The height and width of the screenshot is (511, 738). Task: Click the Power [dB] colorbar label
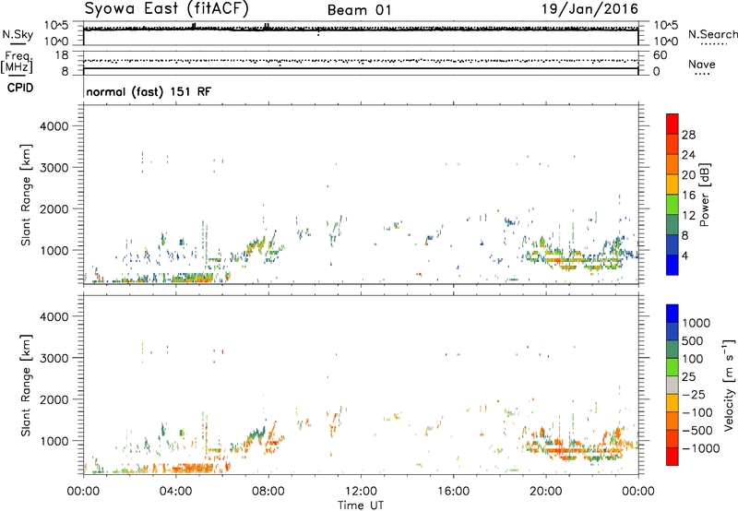click(x=704, y=195)
